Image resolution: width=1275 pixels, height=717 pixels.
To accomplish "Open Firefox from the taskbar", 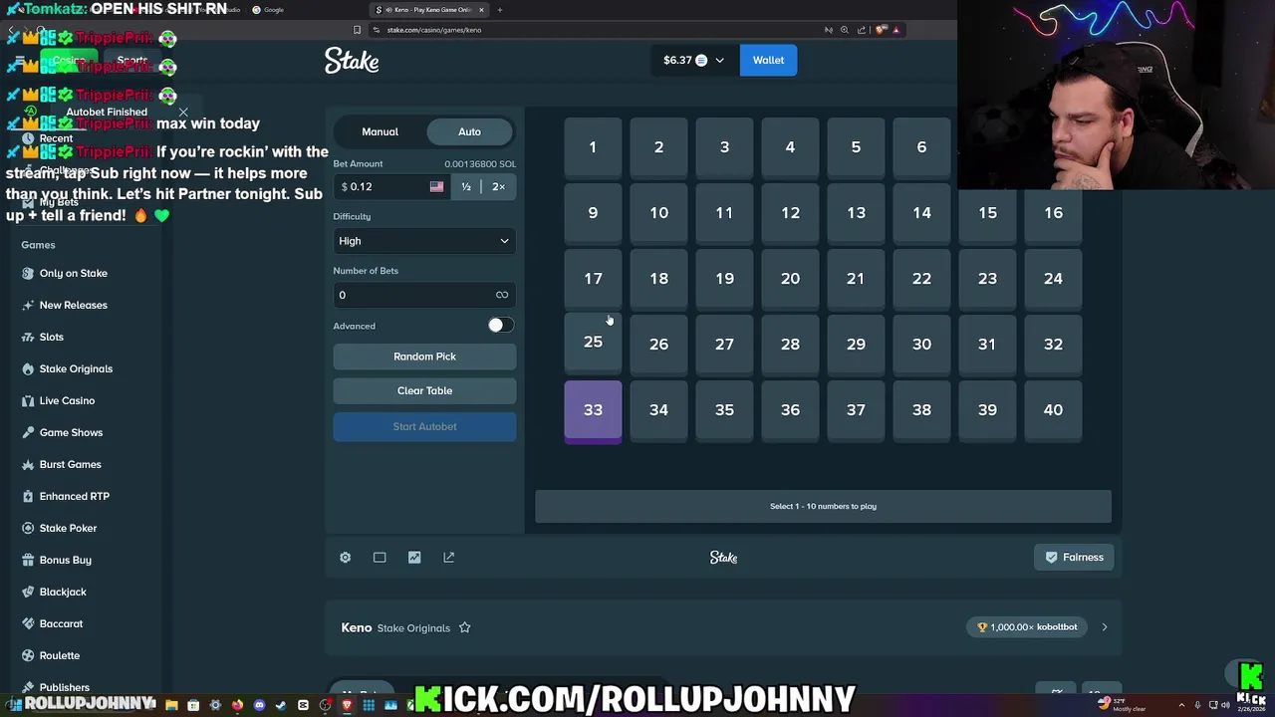I will [x=237, y=705].
